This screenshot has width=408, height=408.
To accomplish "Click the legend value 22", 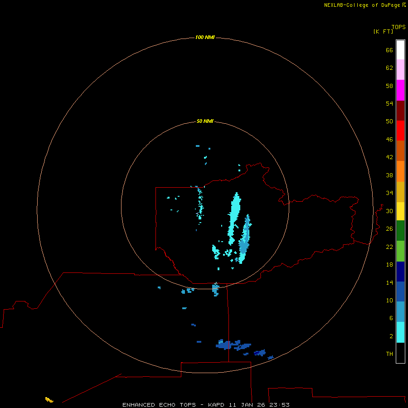I will click(x=389, y=247).
